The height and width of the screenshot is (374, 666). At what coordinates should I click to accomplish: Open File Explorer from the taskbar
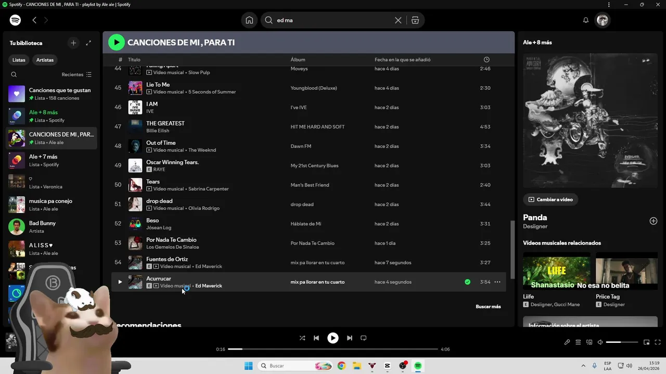pyautogui.click(x=356, y=366)
